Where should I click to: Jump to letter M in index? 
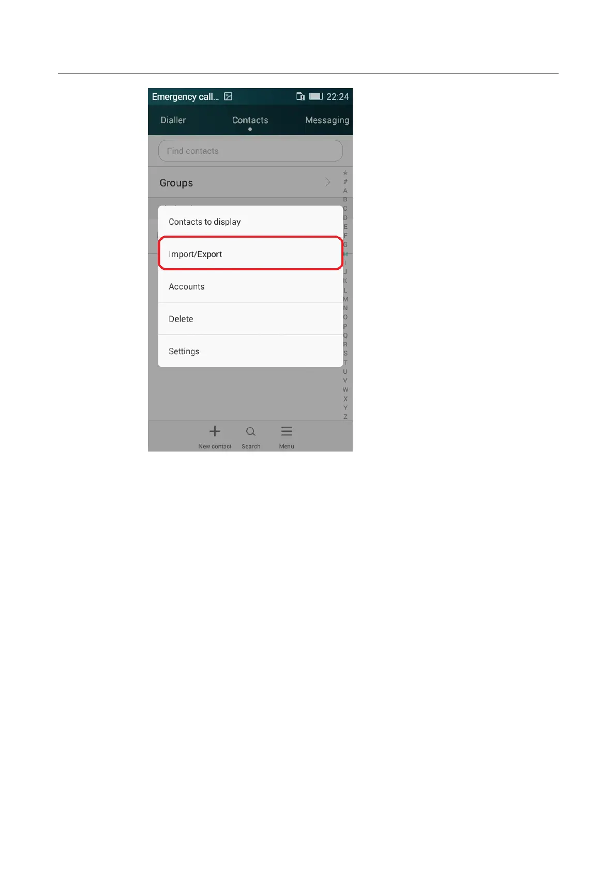click(345, 299)
